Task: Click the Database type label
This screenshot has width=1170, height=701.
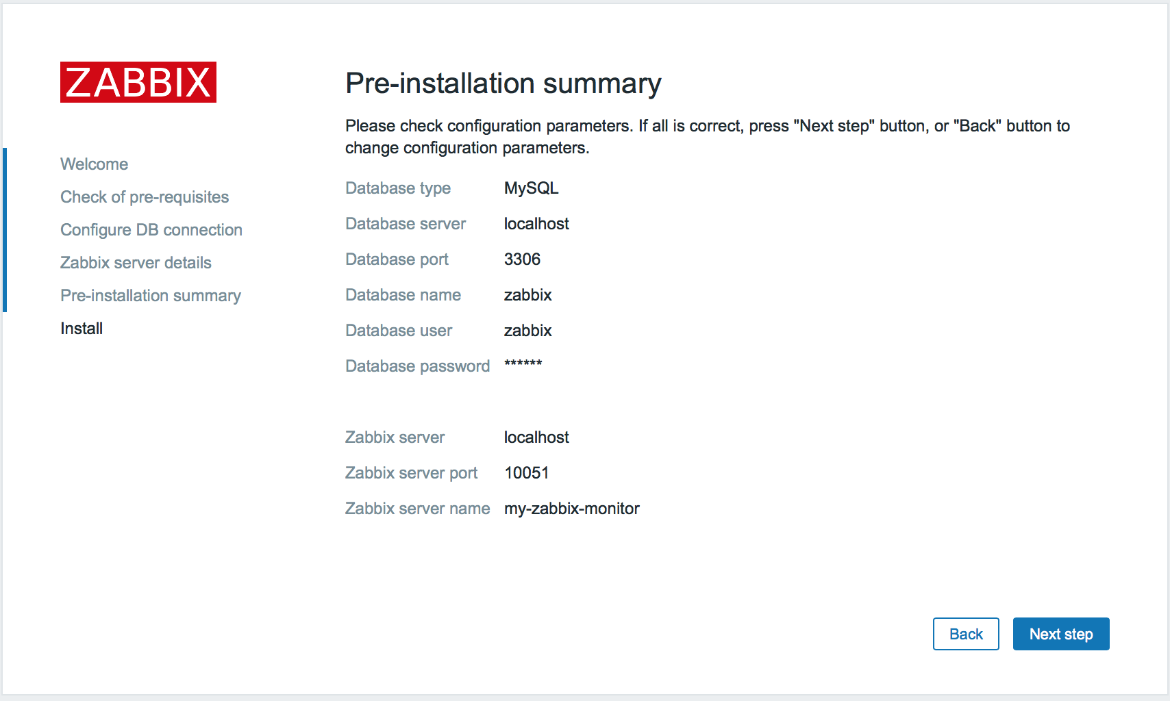Action: (x=398, y=188)
